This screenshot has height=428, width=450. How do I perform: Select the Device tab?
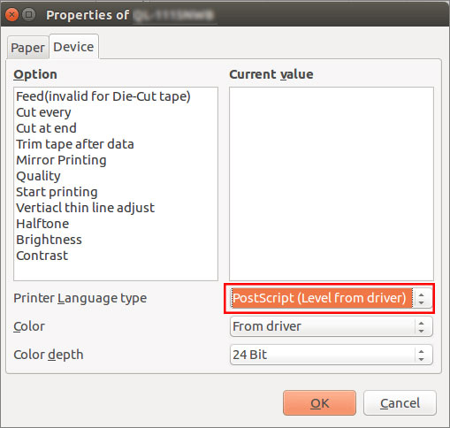point(73,47)
